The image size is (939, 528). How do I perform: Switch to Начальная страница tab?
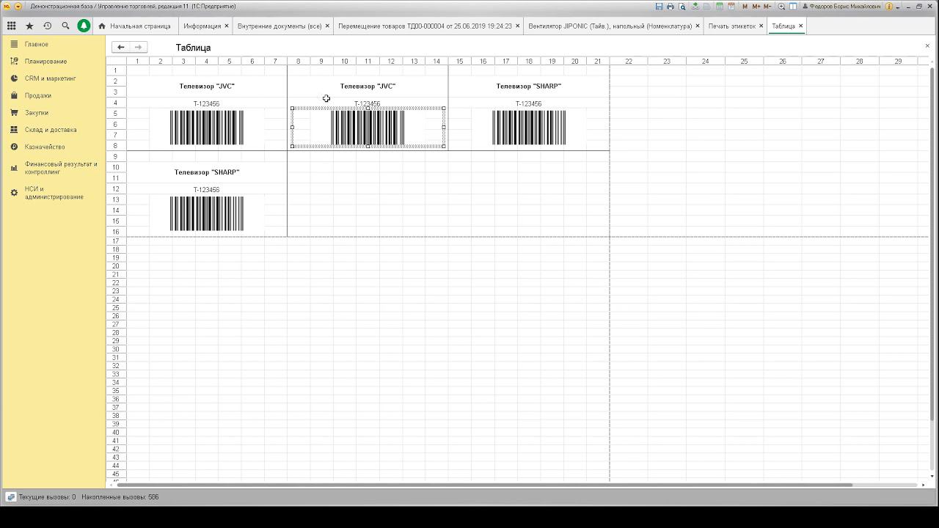(x=135, y=26)
